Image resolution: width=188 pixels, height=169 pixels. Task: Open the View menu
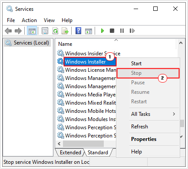coord(49,20)
